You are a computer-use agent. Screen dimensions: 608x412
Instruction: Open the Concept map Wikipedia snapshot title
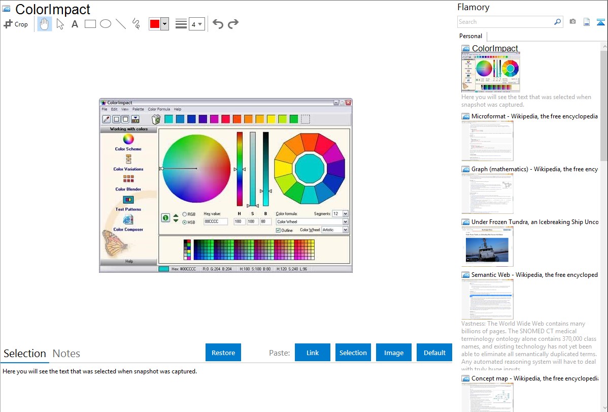534,378
